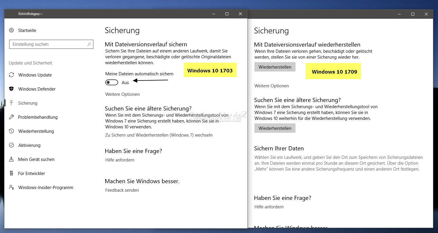This screenshot has width=438, height=233.
Task: Click the Sichern Ihrer Daten heading
Action: [279, 148]
